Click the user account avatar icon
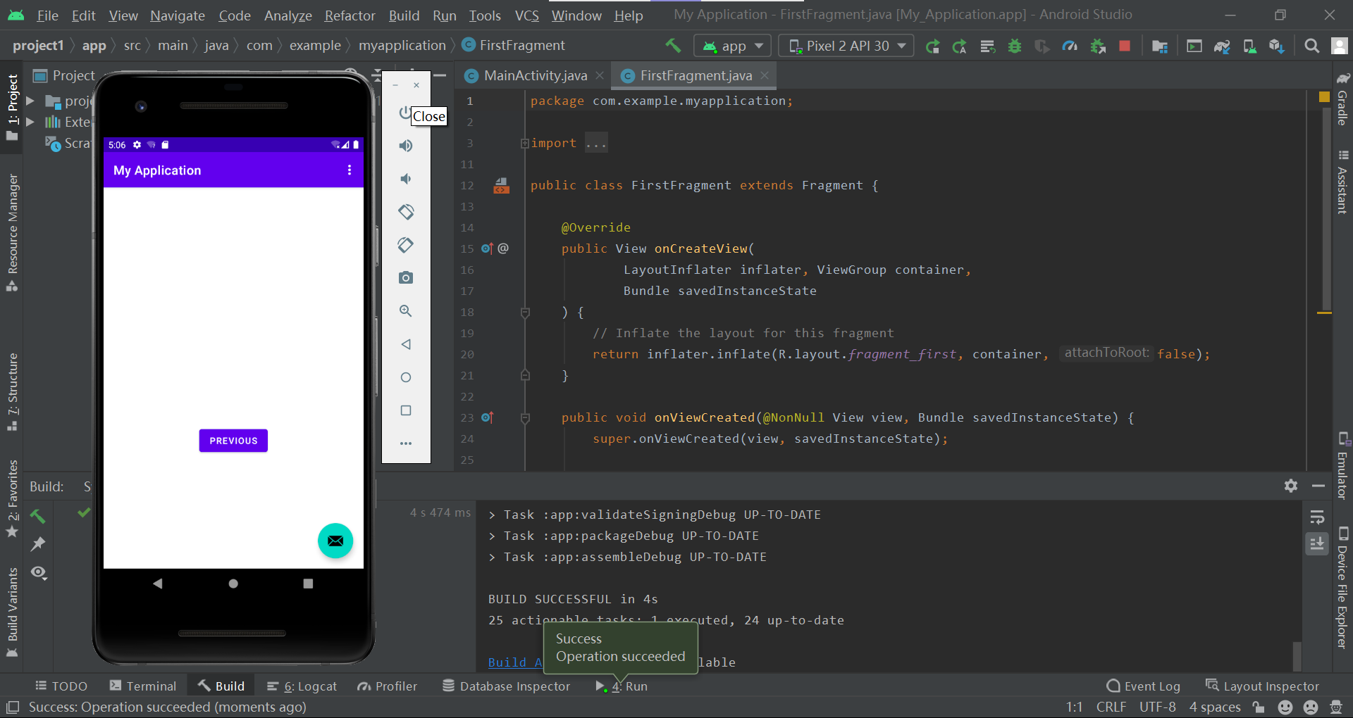Screen dimensions: 1353x718 coord(1339,46)
